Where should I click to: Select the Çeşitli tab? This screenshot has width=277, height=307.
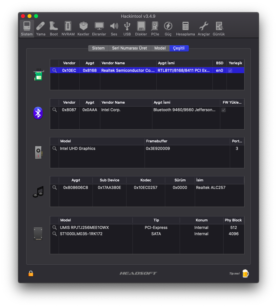point(179,48)
